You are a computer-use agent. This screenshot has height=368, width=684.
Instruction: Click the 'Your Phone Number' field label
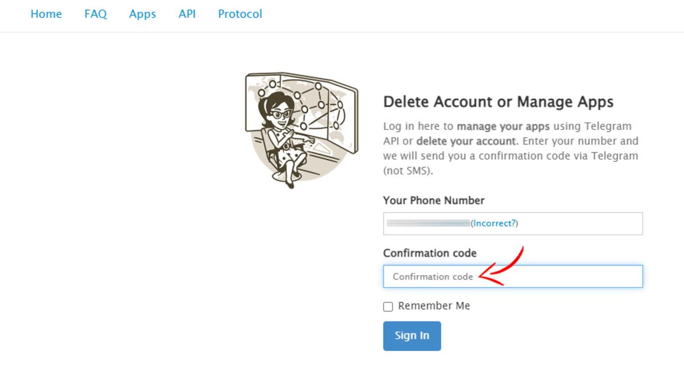click(x=434, y=201)
